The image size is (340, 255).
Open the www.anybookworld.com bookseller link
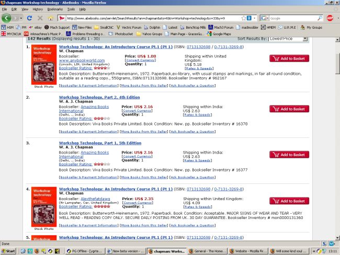point(82,61)
